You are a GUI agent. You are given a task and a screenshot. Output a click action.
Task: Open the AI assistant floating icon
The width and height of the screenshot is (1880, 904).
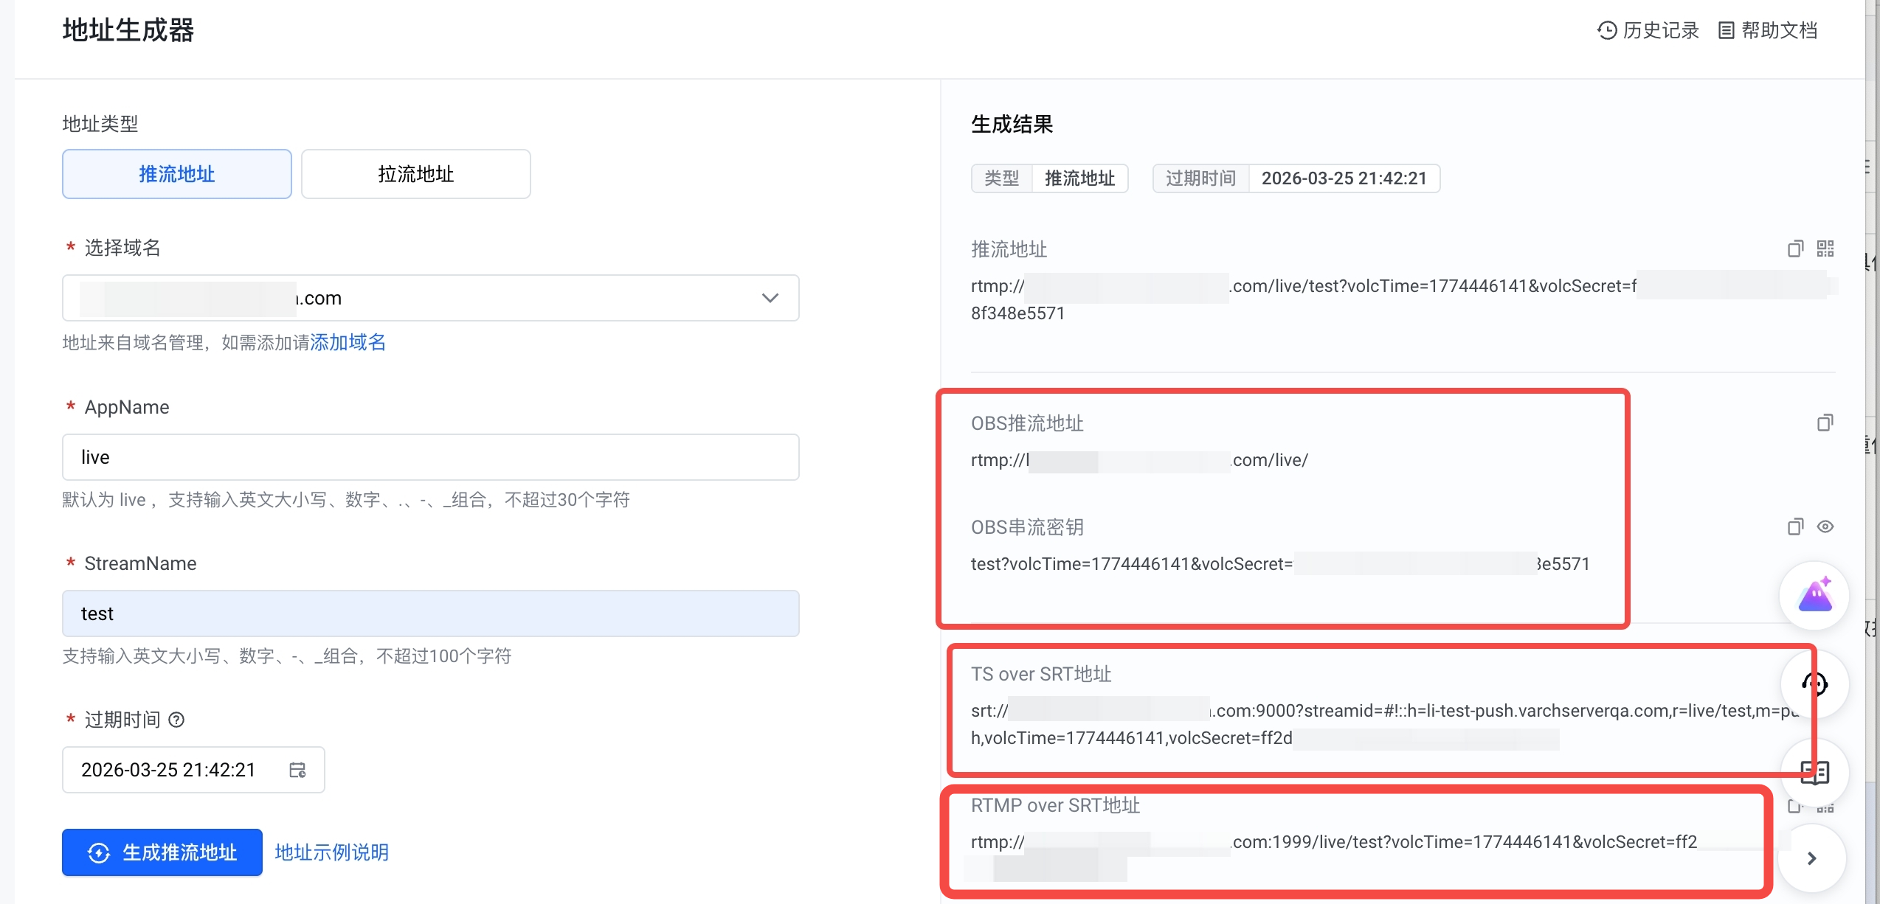(1814, 596)
